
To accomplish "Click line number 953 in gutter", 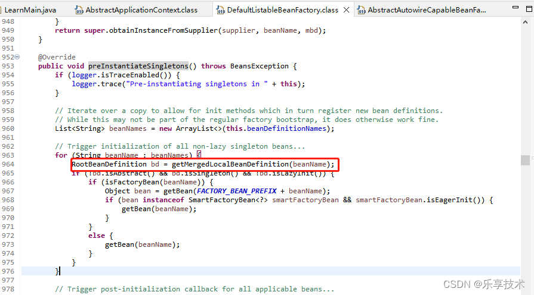I will (8, 66).
